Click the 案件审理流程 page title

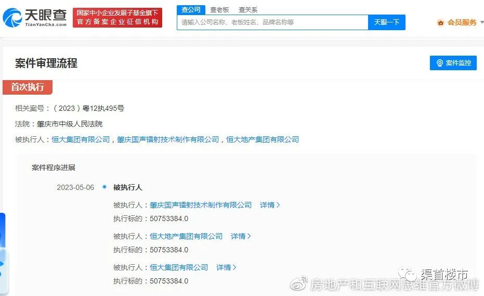(x=46, y=63)
